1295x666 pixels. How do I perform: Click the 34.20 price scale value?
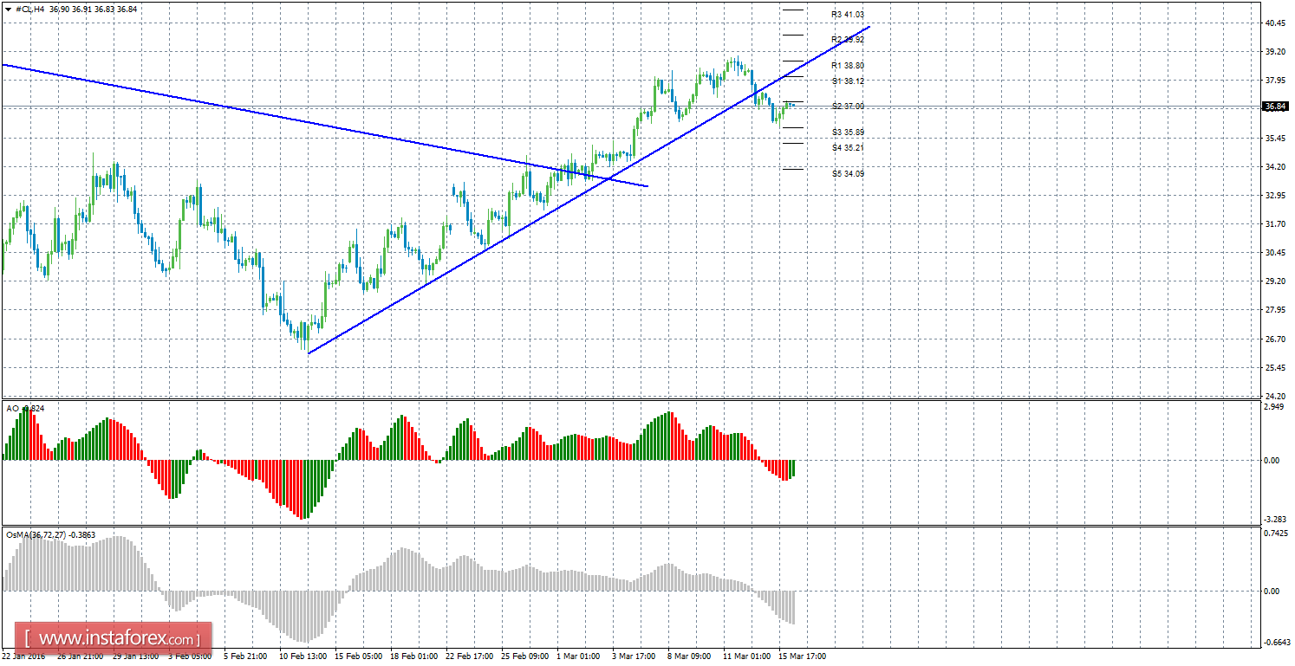tap(1275, 167)
